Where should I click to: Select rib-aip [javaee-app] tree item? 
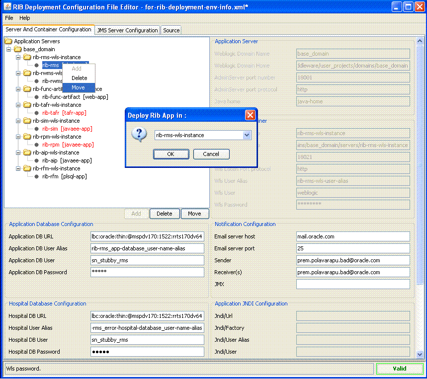coord(67,160)
